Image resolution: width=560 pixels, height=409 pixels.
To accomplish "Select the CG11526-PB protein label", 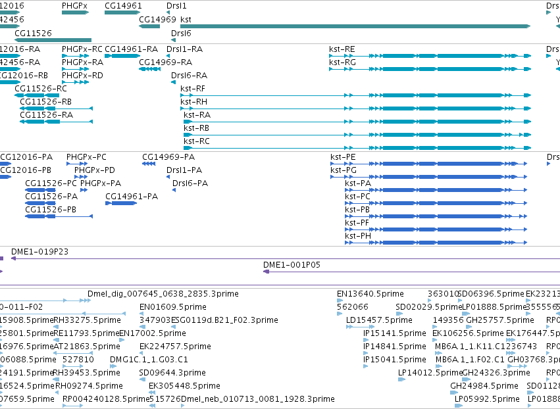I will tap(51, 210).
